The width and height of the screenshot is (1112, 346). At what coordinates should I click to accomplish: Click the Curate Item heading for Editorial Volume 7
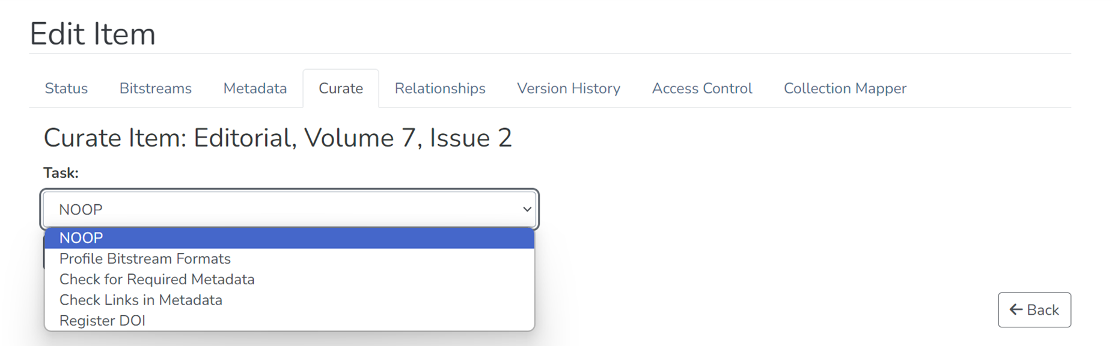(x=278, y=138)
